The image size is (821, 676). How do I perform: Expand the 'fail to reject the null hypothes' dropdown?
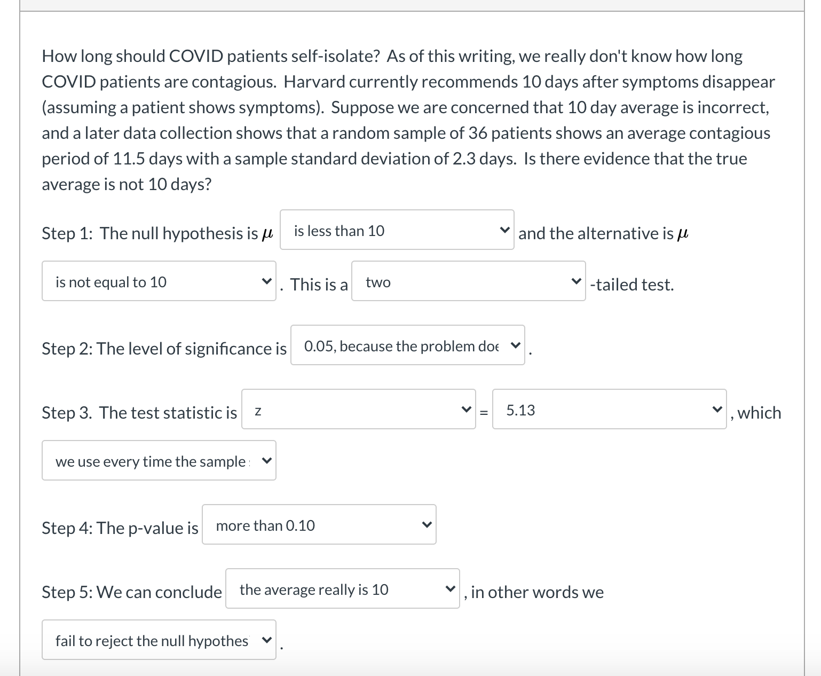click(159, 640)
